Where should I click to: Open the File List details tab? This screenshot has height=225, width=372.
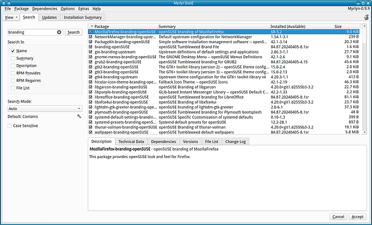(x=211, y=141)
